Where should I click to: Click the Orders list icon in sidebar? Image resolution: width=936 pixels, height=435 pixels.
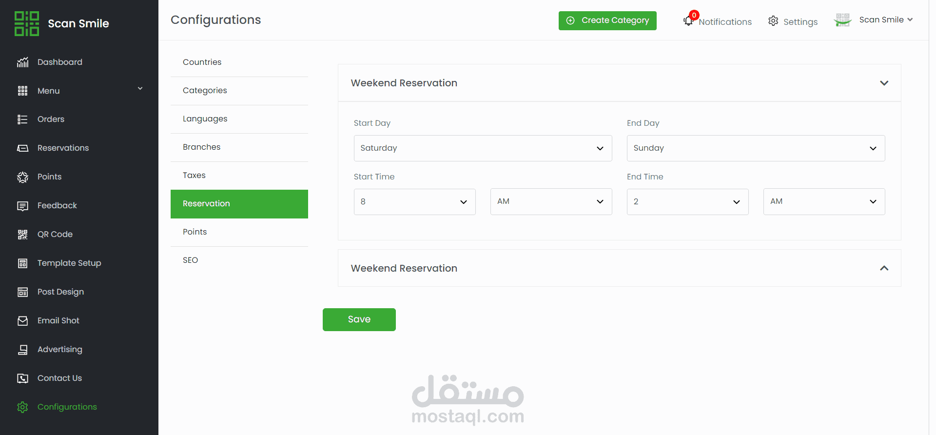[x=22, y=119]
